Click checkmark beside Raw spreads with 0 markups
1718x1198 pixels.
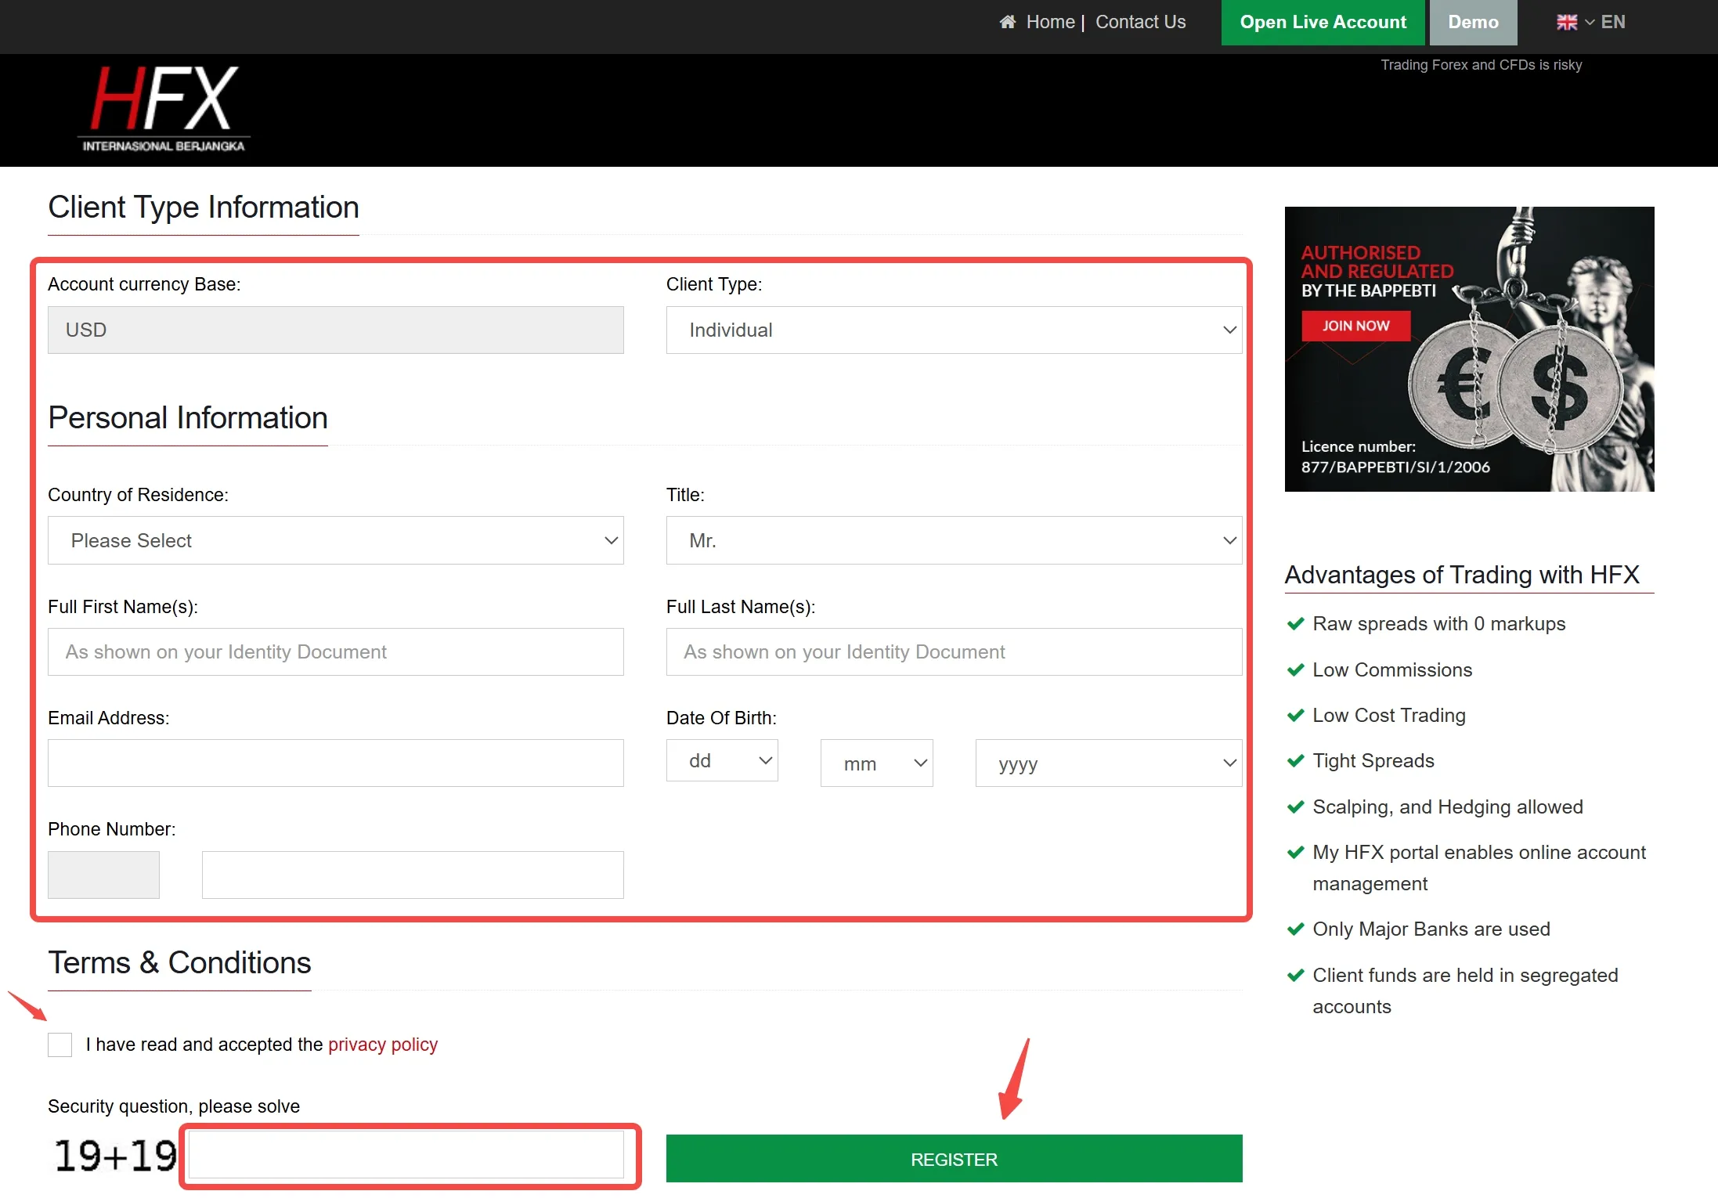coord(1296,623)
